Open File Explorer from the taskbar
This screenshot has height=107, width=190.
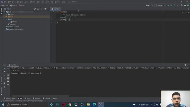pos(88,104)
